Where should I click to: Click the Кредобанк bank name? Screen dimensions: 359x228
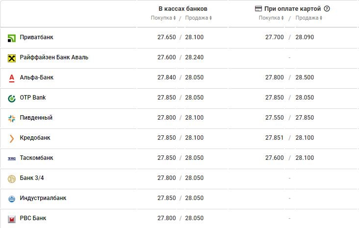pyautogui.click(x=35, y=138)
